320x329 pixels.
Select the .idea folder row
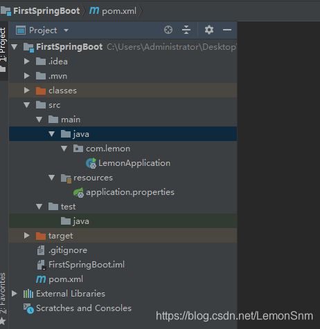123,62
